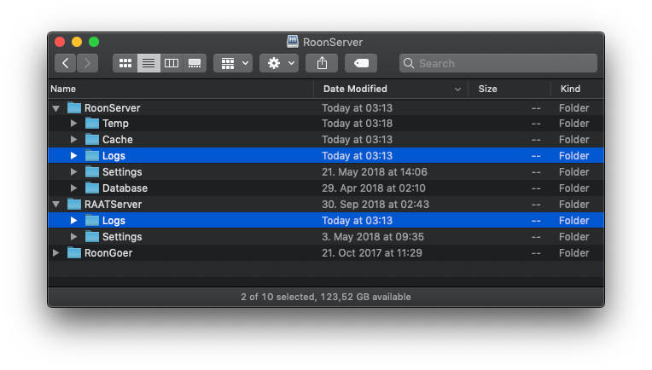Select the 'Database' folder name
The image size is (652, 370).
point(125,188)
